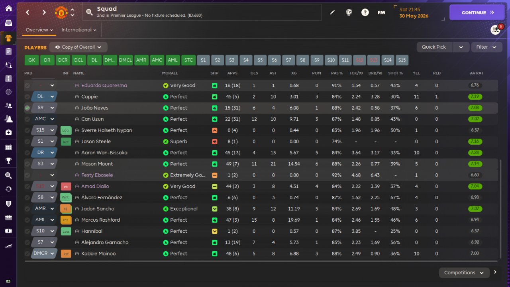This screenshot has width=510, height=287.
Task: Open Can Uzun's AMC position dropdown
Action: coord(44,119)
